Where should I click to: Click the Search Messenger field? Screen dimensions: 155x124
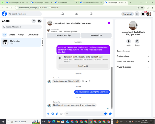click(22, 27)
